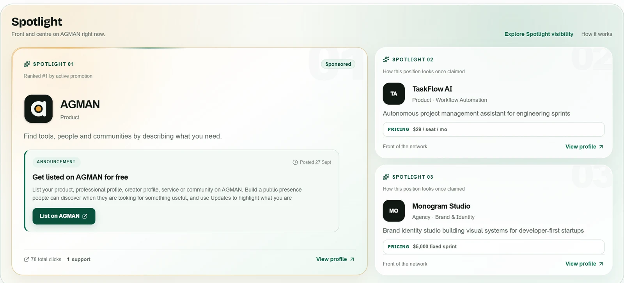Viewport: 624px width, 283px height.
Task: Click the TaskFlow AI name
Action: point(432,89)
